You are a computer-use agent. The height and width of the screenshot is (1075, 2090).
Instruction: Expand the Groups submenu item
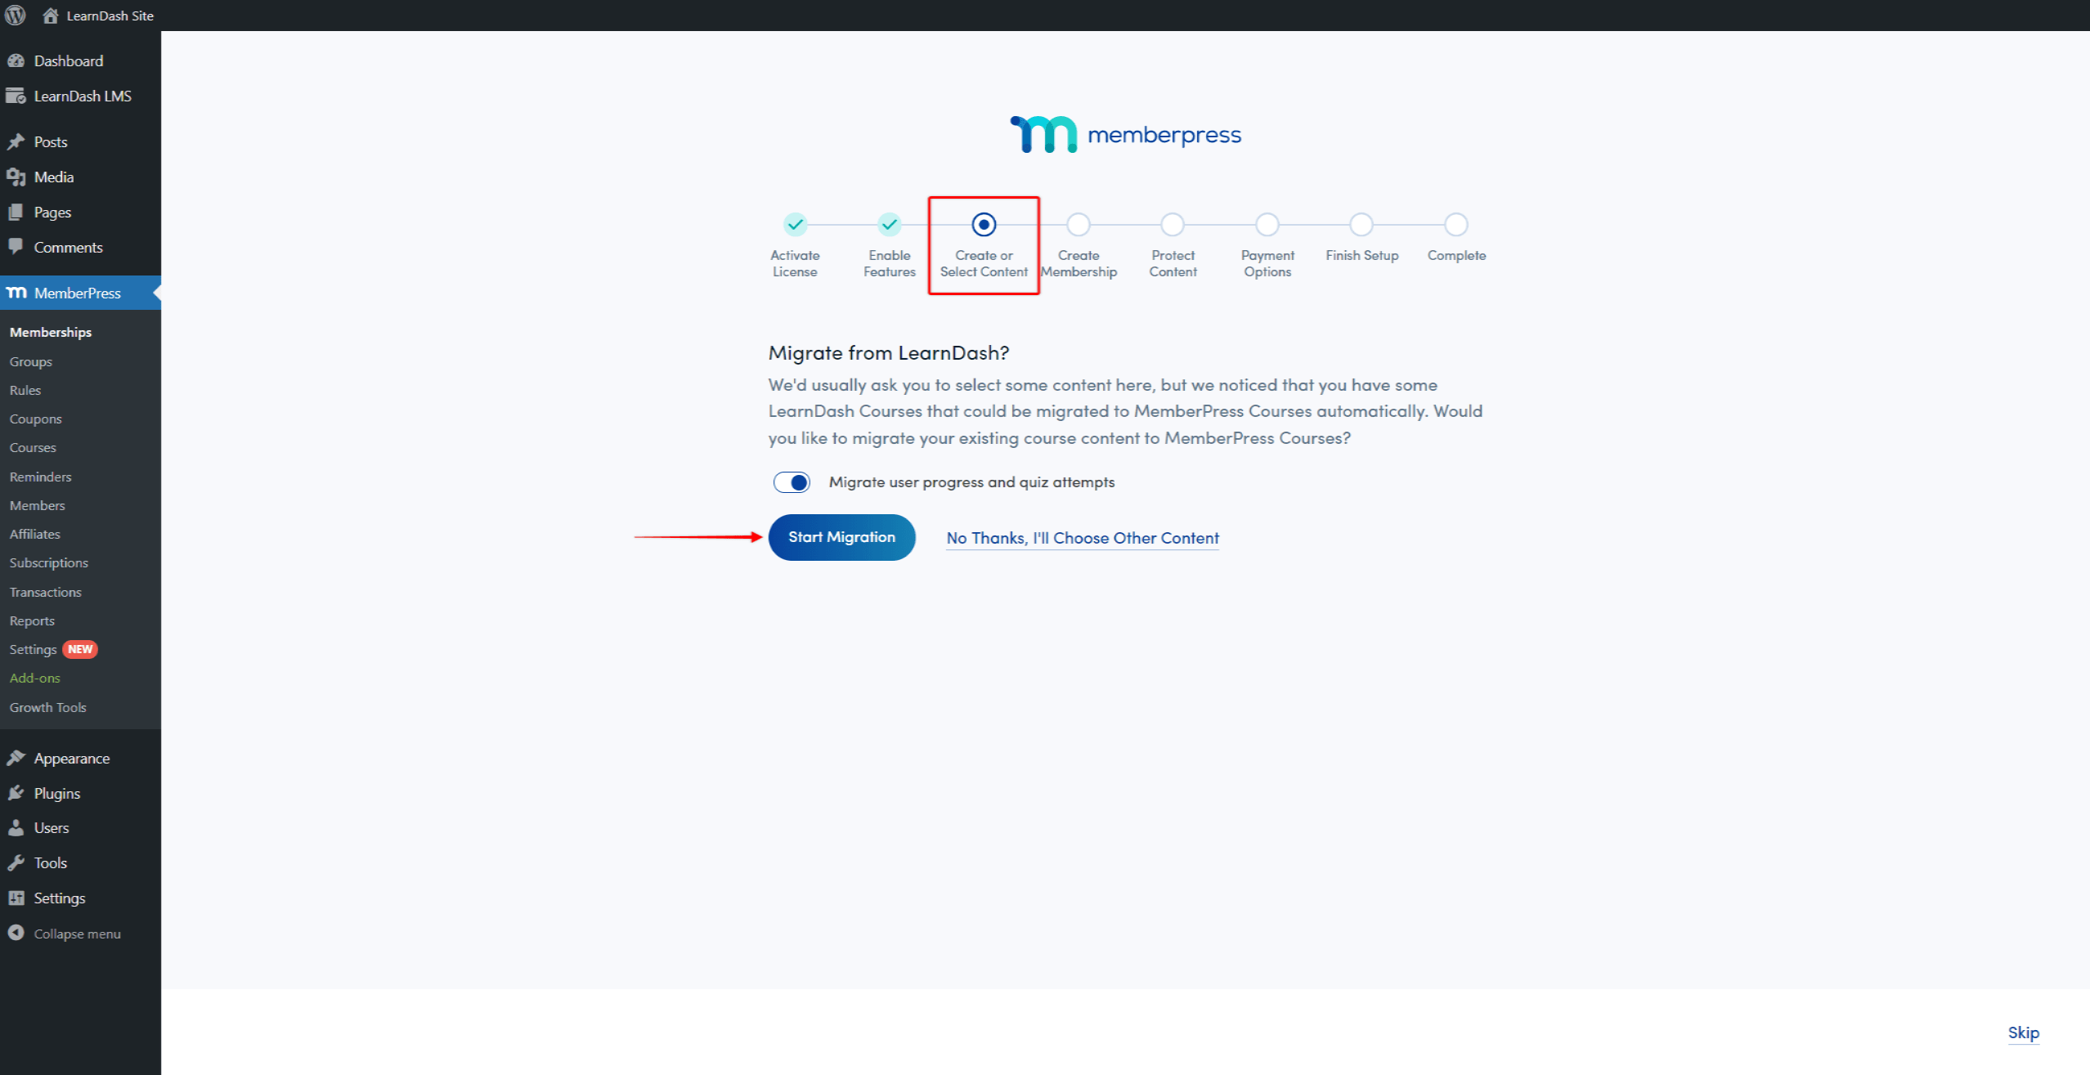click(x=30, y=361)
